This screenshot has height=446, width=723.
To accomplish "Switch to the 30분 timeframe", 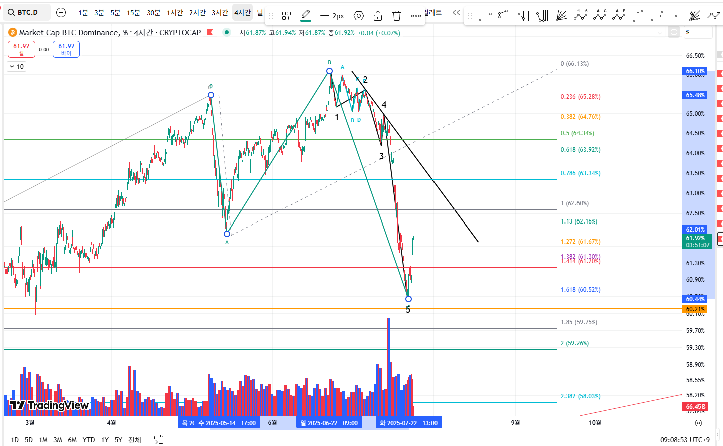I will click(153, 12).
